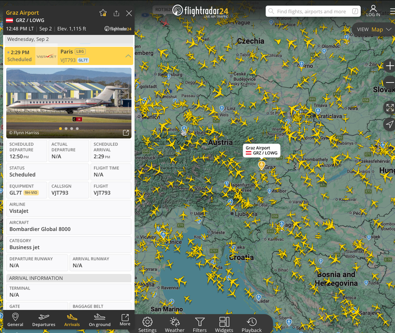395x333 pixels.
Task: Open View Map dropdown
Action: click(374, 29)
